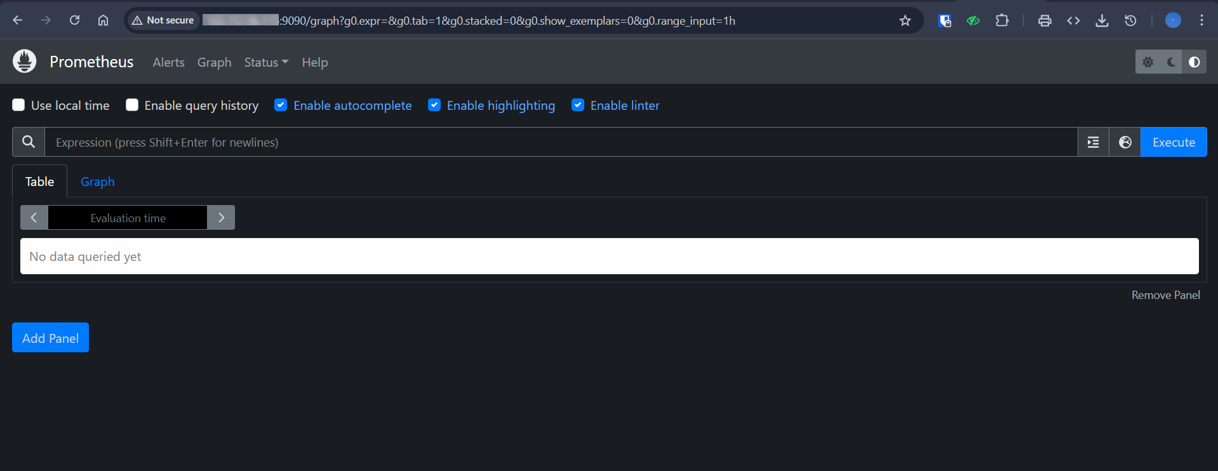Format the expression with the indent icon

[x=1093, y=142]
